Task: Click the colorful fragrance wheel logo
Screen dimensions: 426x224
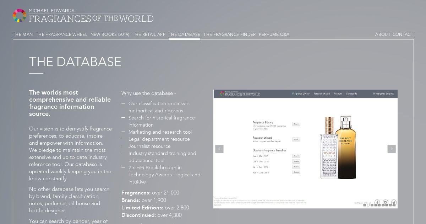Action: pyautogui.click(x=20, y=16)
